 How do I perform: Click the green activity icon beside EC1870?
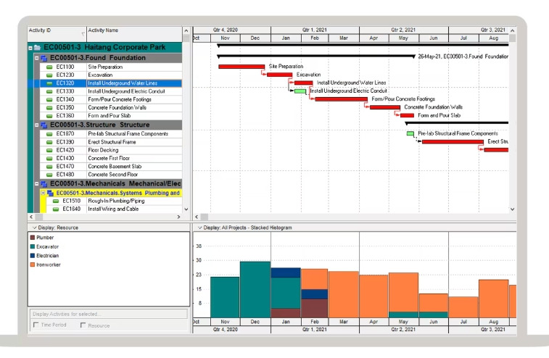pos(50,133)
